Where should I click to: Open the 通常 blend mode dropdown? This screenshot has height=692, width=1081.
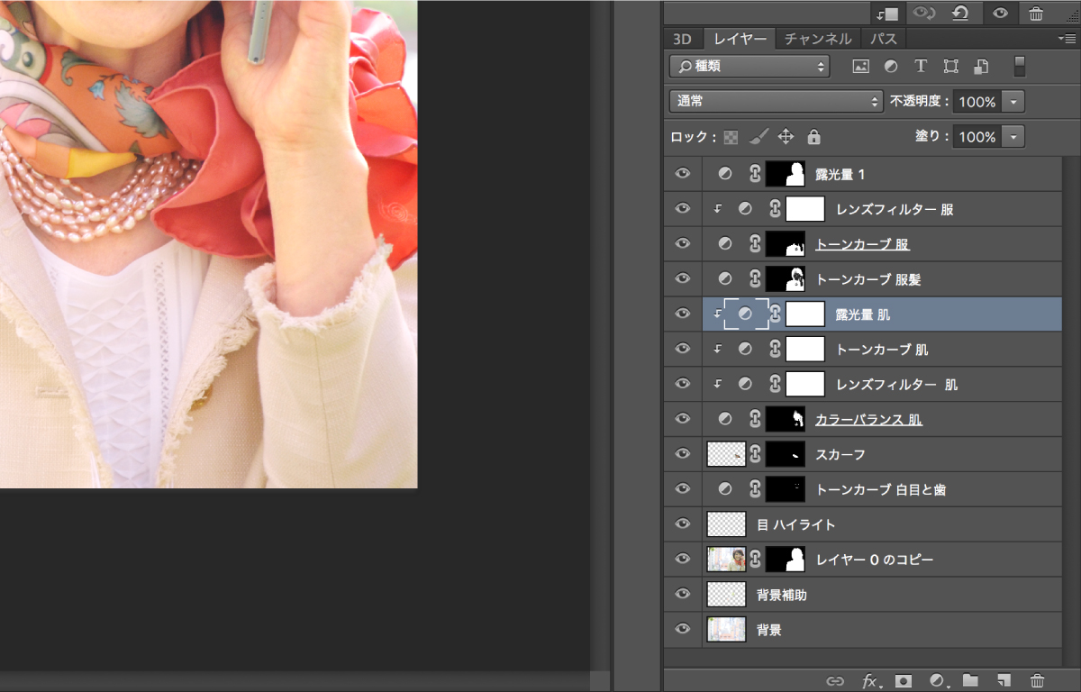point(775,101)
